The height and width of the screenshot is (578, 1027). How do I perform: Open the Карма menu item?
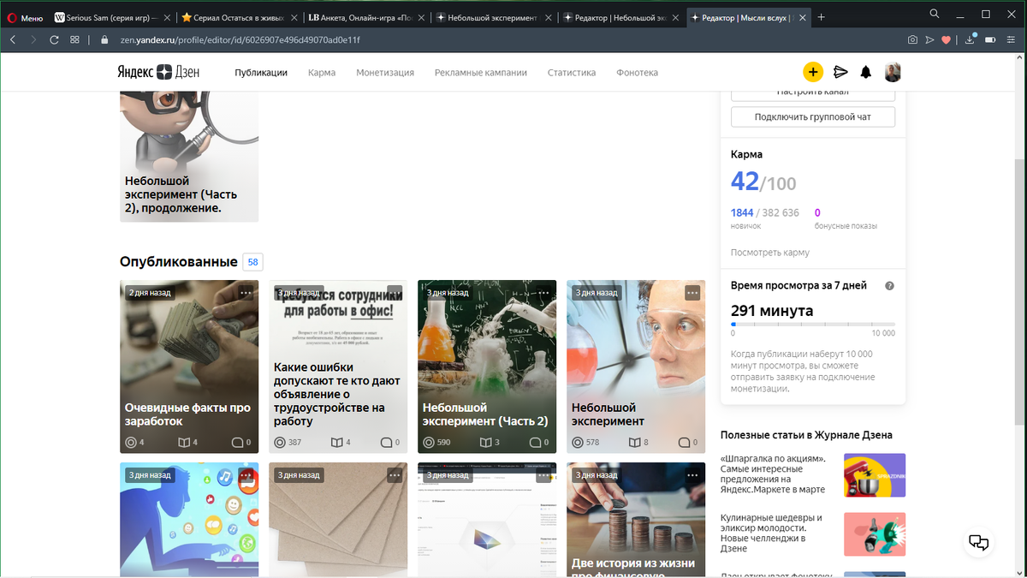pos(322,73)
